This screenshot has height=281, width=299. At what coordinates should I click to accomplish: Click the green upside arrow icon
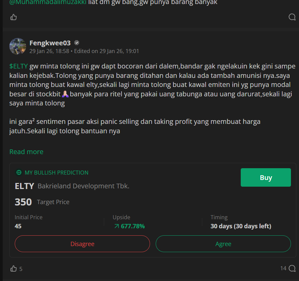[x=117, y=226]
